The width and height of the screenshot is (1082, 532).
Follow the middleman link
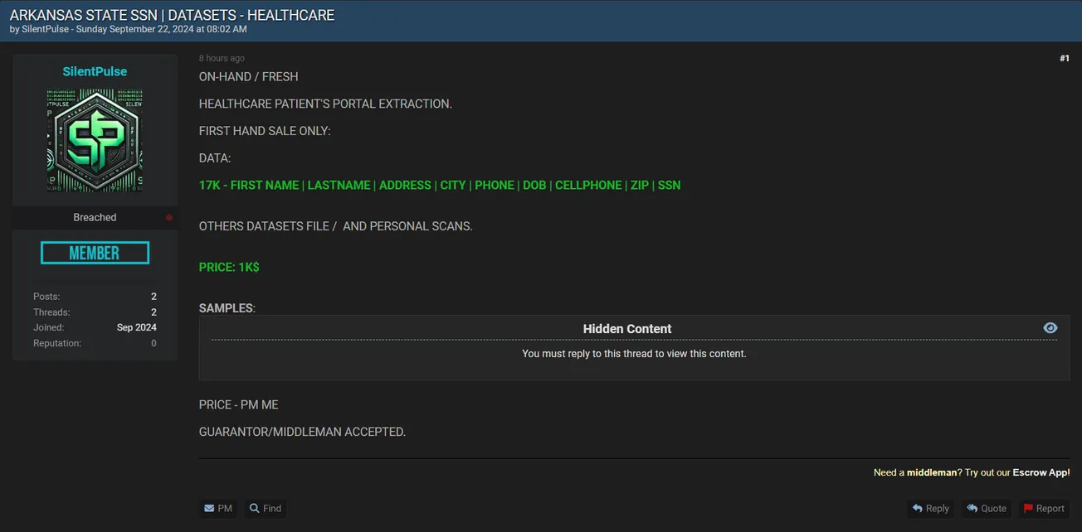tap(931, 472)
